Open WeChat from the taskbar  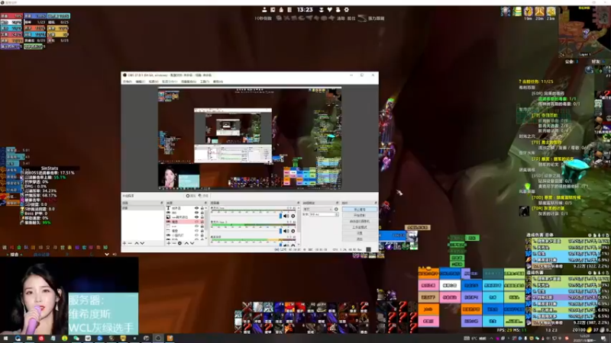76,338
